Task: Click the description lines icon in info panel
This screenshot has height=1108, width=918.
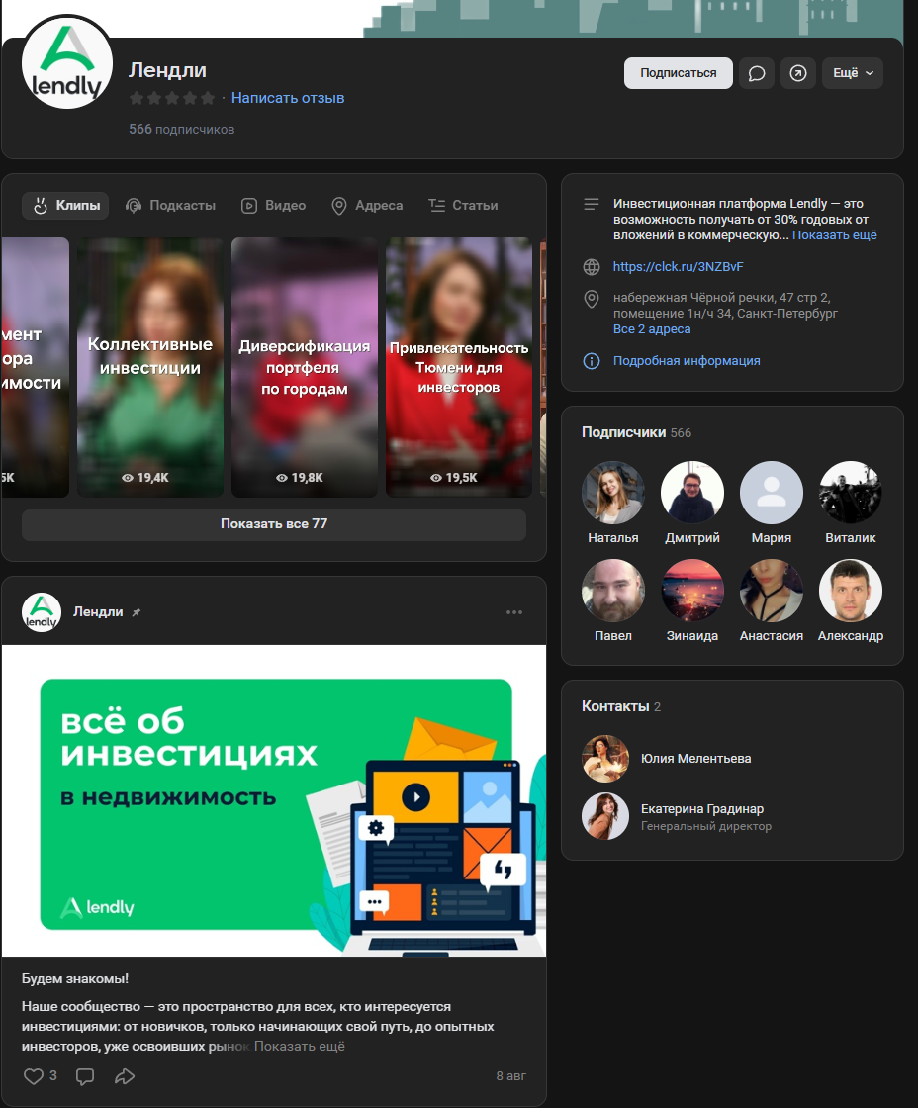Action: coord(592,205)
